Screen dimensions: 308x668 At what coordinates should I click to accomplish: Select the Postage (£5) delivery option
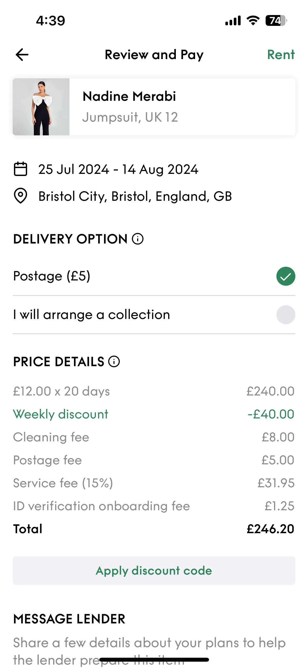(154, 276)
